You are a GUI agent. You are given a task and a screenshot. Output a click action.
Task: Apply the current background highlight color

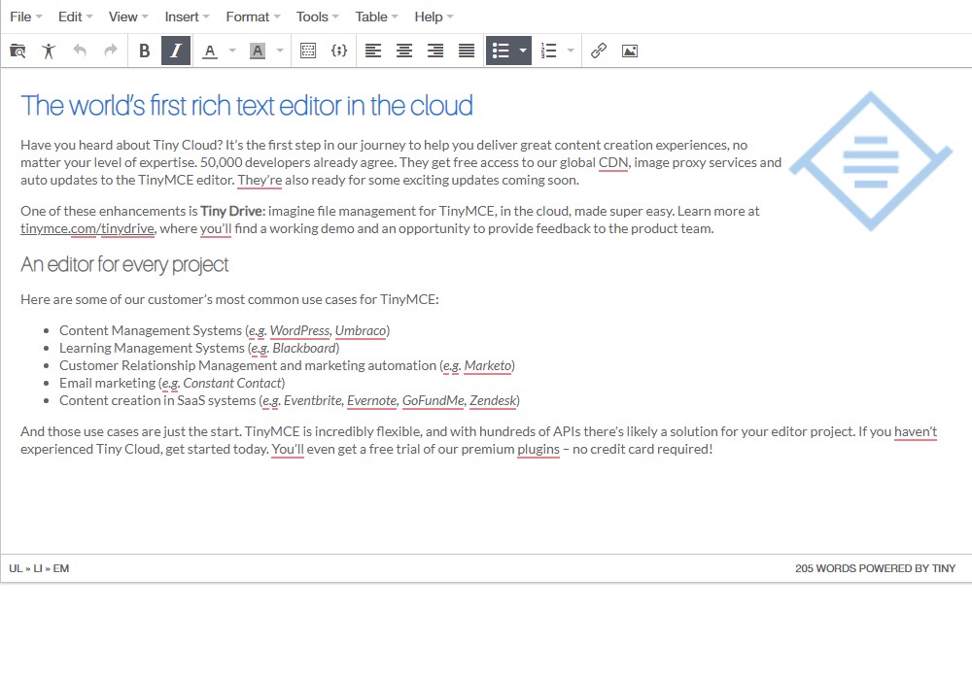pyautogui.click(x=258, y=51)
